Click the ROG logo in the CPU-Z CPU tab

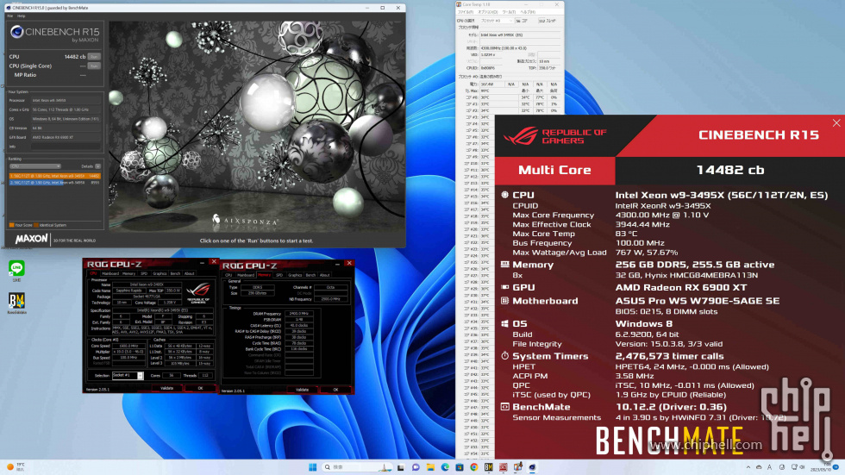[x=198, y=292]
